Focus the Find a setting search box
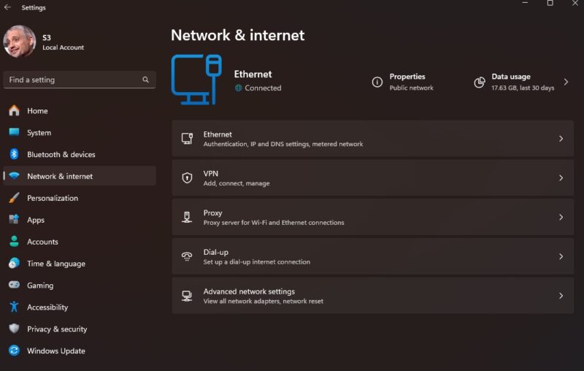The width and height of the screenshot is (584, 371). [x=72, y=80]
